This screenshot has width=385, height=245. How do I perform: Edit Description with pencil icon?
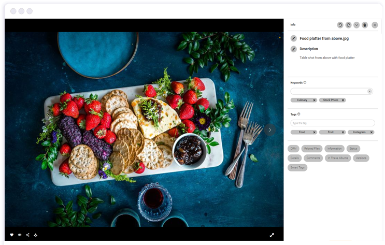[294, 49]
